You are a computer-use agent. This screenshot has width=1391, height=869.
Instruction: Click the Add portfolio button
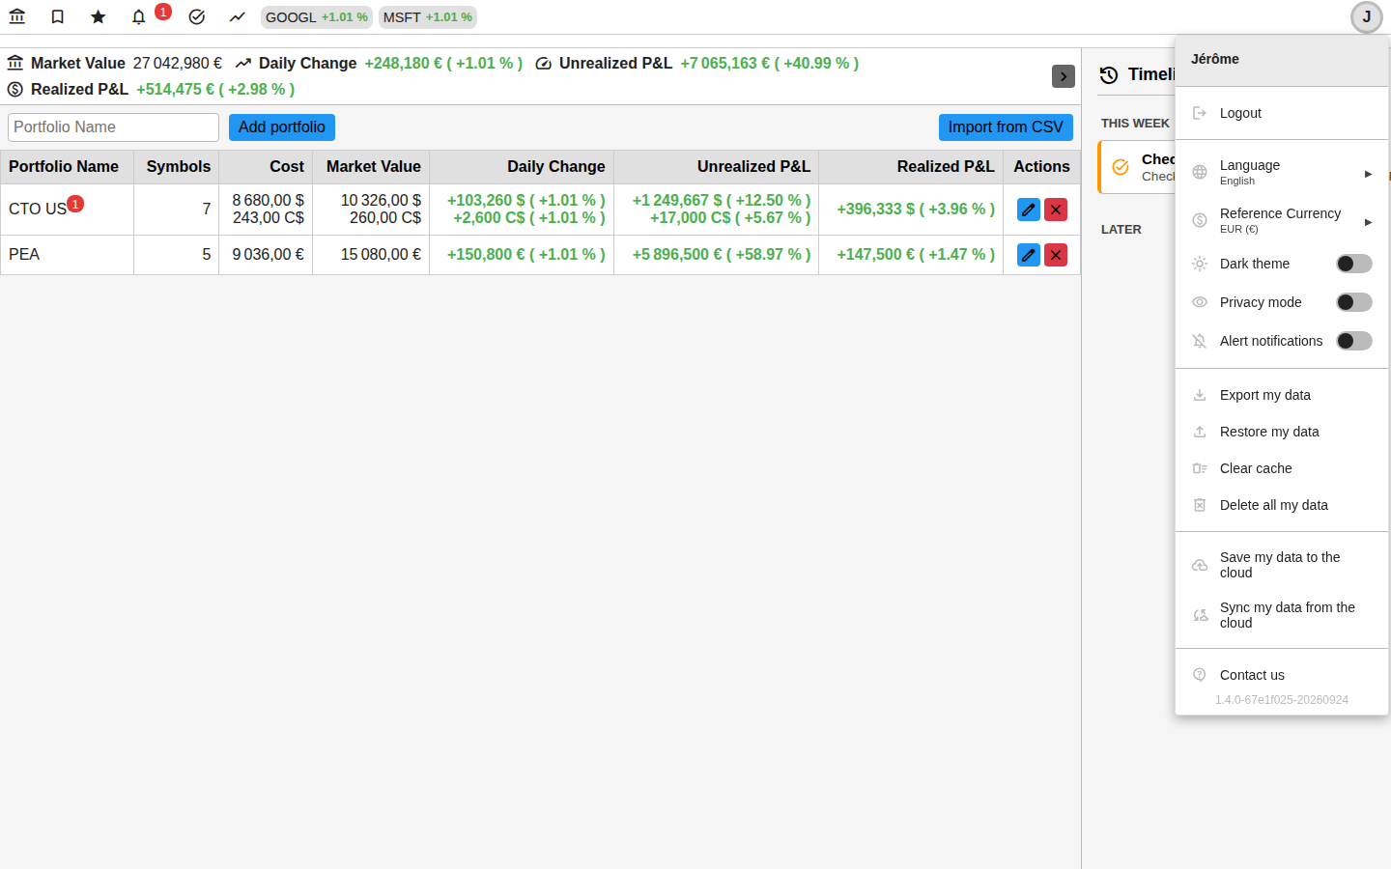(282, 127)
